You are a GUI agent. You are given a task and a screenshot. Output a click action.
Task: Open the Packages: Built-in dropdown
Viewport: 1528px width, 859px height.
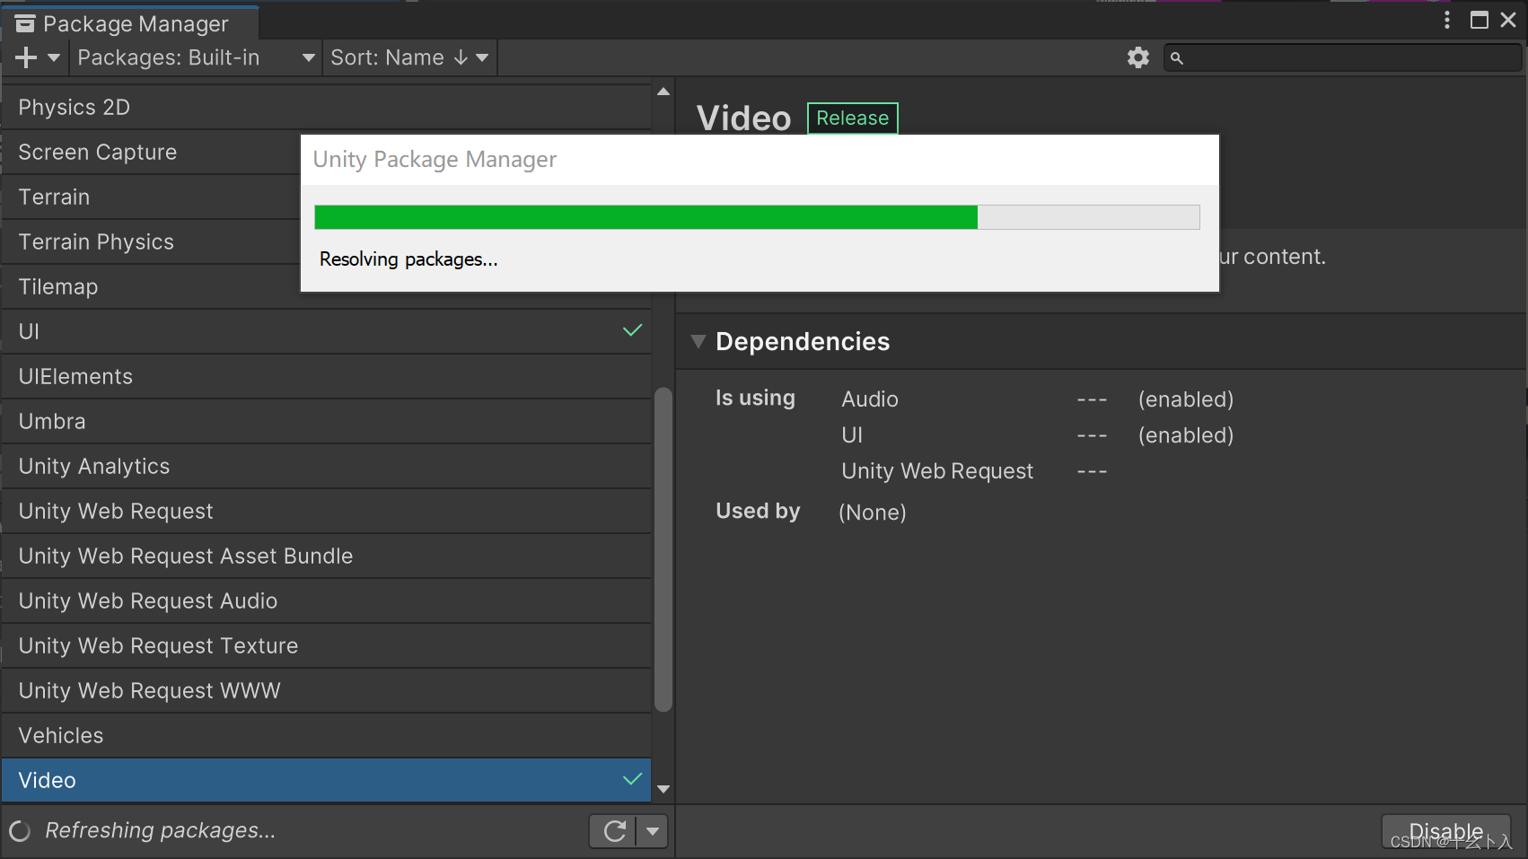(196, 57)
